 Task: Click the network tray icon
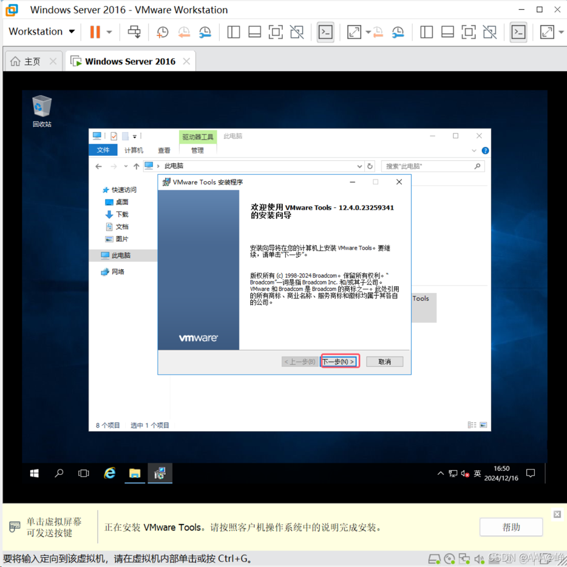click(453, 474)
